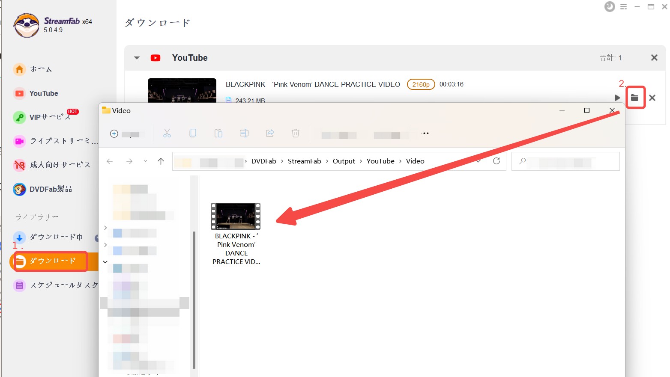Click the red YouTube logo in group header
670x377 pixels.
(156, 58)
